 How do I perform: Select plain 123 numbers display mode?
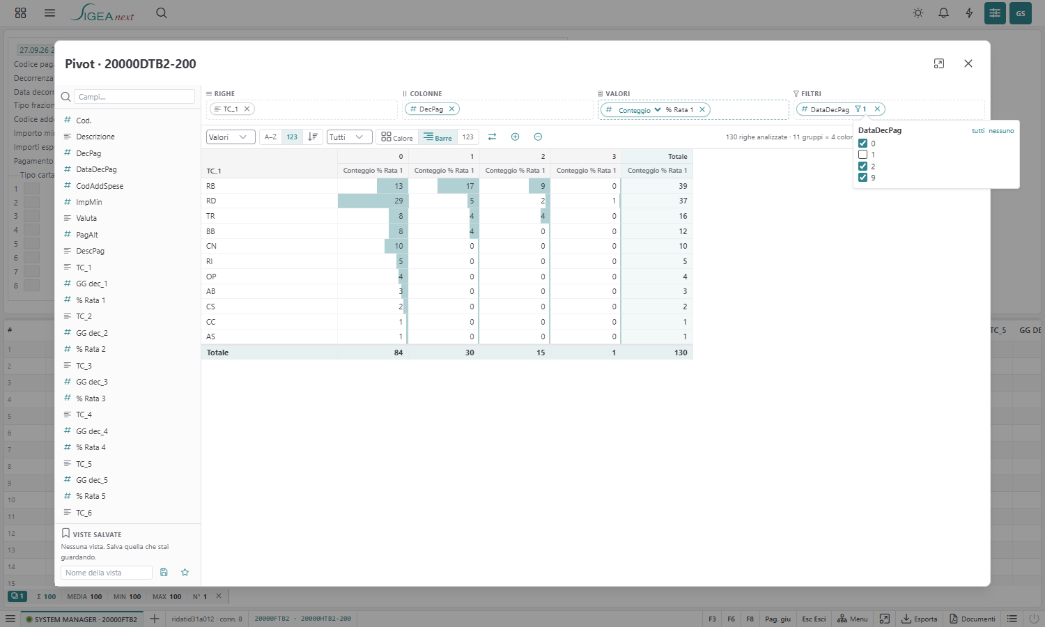pyautogui.click(x=468, y=137)
